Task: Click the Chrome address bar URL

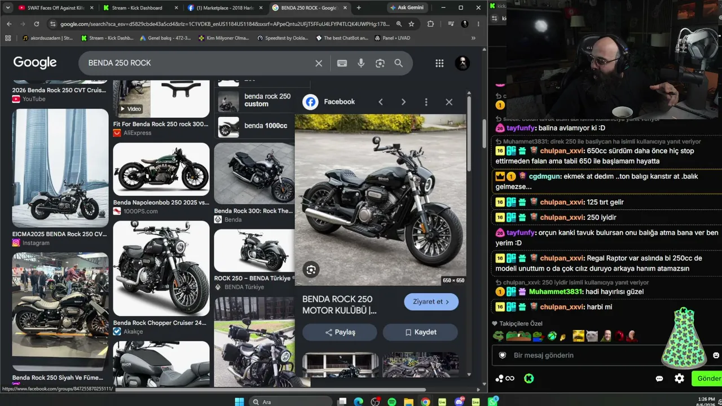Action: (x=224, y=24)
